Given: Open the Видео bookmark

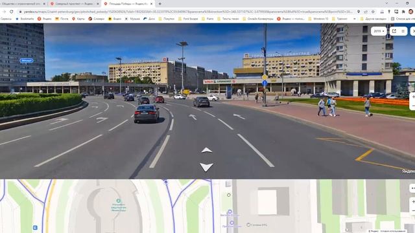Looking at the screenshot, I should pyautogui.click(x=115, y=19).
